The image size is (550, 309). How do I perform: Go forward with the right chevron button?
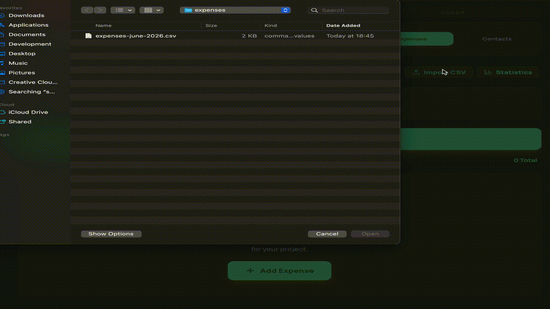pos(100,10)
